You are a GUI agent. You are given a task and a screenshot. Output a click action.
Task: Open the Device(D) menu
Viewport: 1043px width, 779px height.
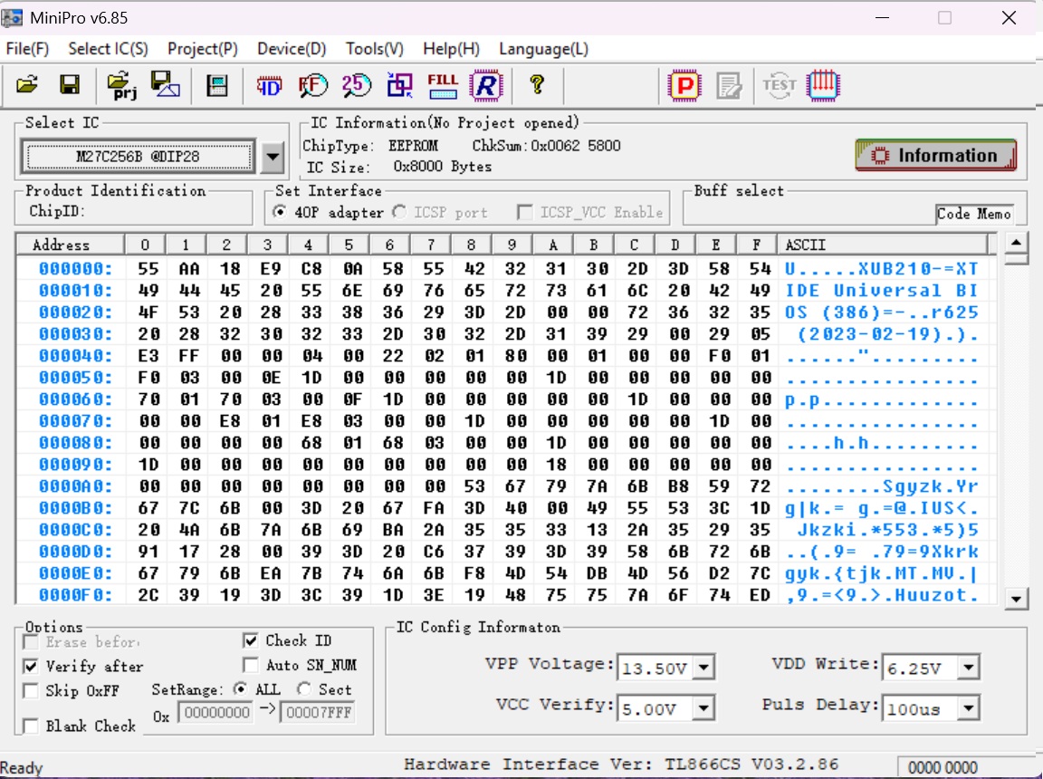292,49
